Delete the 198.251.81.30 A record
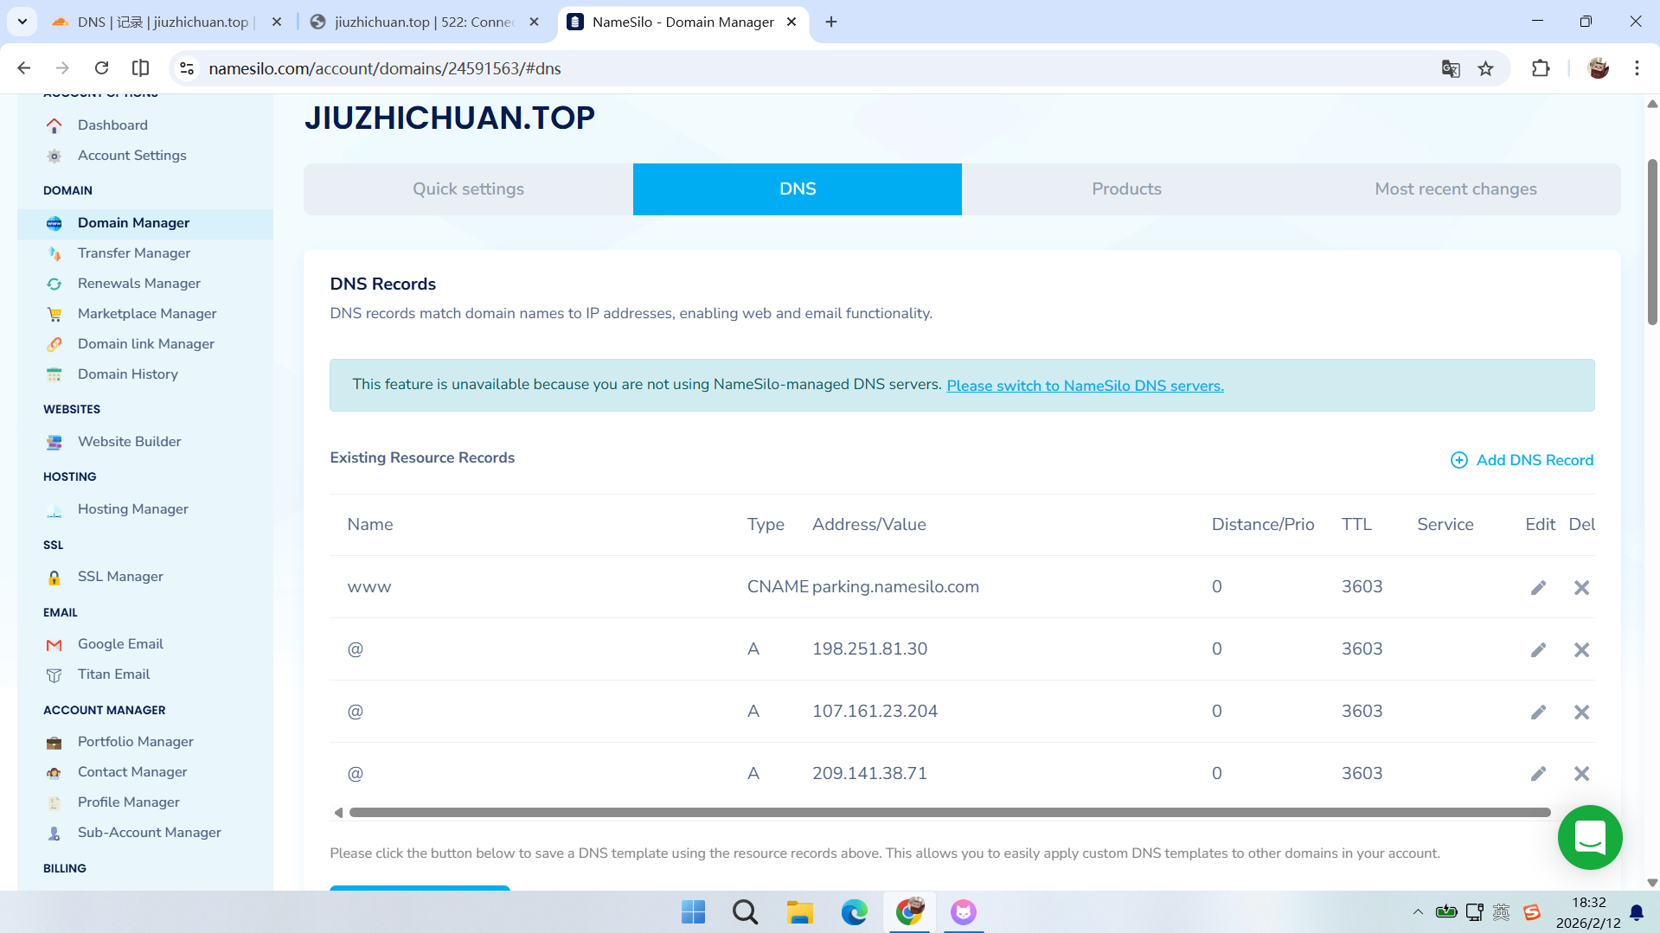The width and height of the screenshot is (1660, 933). (x=1581, y=649)
